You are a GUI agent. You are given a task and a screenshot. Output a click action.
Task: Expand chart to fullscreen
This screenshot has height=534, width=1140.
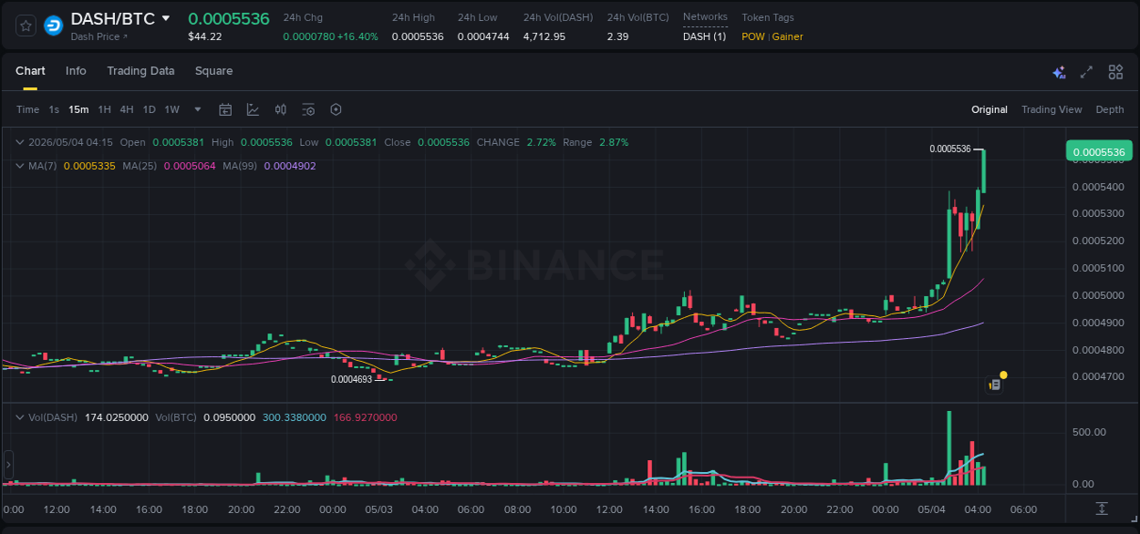pyautogui.click(x=1086, y=72)
